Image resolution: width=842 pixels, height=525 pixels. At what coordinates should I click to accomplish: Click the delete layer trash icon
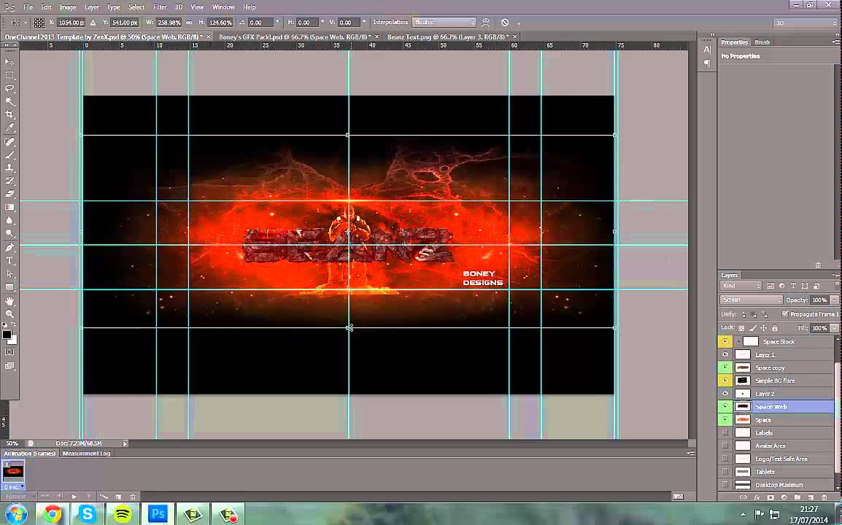[824, 497]
